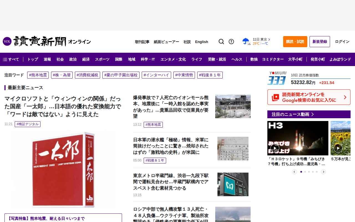Viewport: 355px width, 222px height.
Task: Open the 一太郎 Microsoft headline article
Action: coord(63,107)
